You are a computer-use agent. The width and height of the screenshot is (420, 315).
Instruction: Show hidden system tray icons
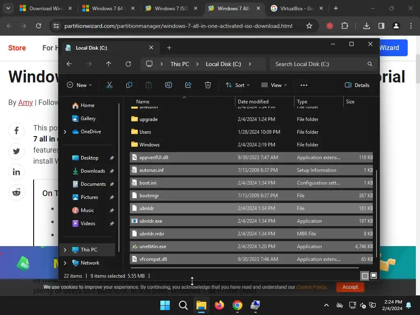coord(326,305)
